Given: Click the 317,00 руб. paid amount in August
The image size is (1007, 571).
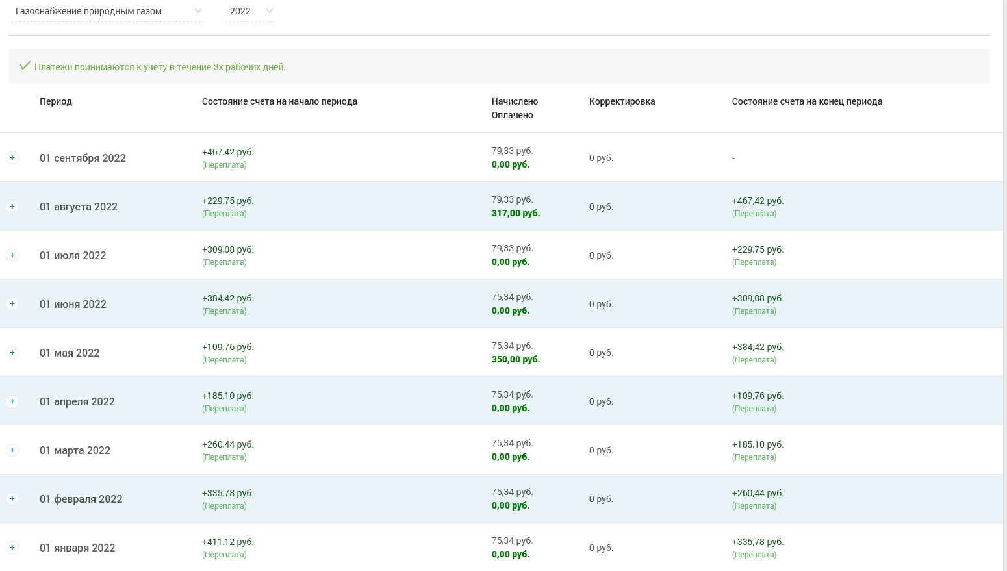Looking at the screenshot, I should 516,213.
